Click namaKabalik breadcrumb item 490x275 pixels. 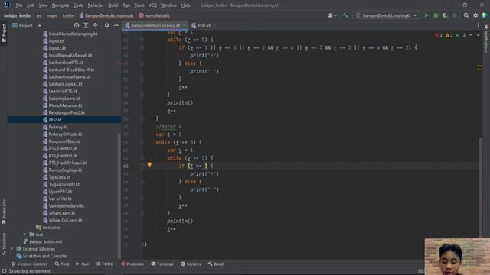(x=155, y=15)
